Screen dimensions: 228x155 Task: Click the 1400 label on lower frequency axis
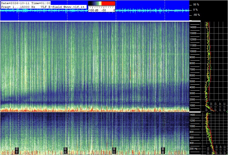coord(192,115)
